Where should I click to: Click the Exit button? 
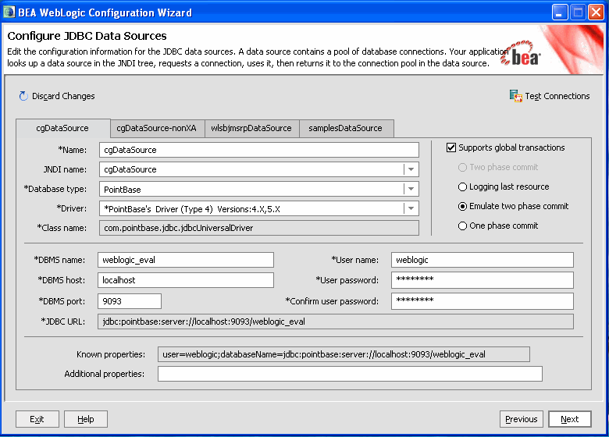(x=37, y=419)
